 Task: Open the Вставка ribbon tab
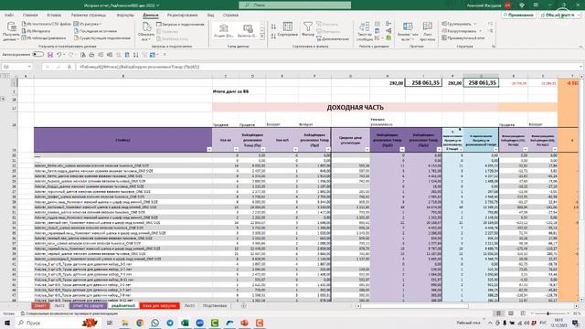click(54, 16)
